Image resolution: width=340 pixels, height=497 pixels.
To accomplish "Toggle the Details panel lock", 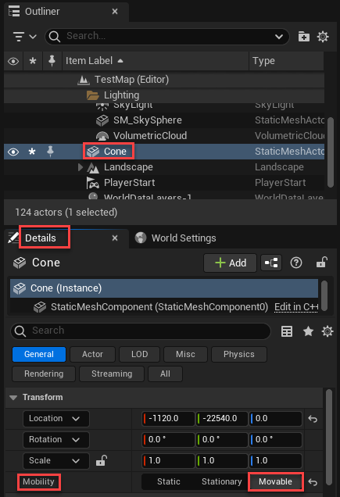I will coord(321,263).
